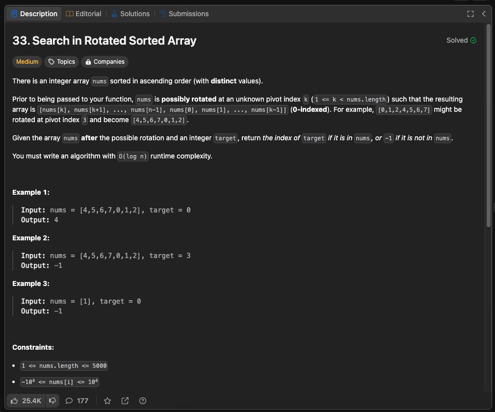Image resolution: width=495 pixels, height=412 pixels.
Task: Select the Description tab
Action: pyautogui.click(x=34, y=14)
